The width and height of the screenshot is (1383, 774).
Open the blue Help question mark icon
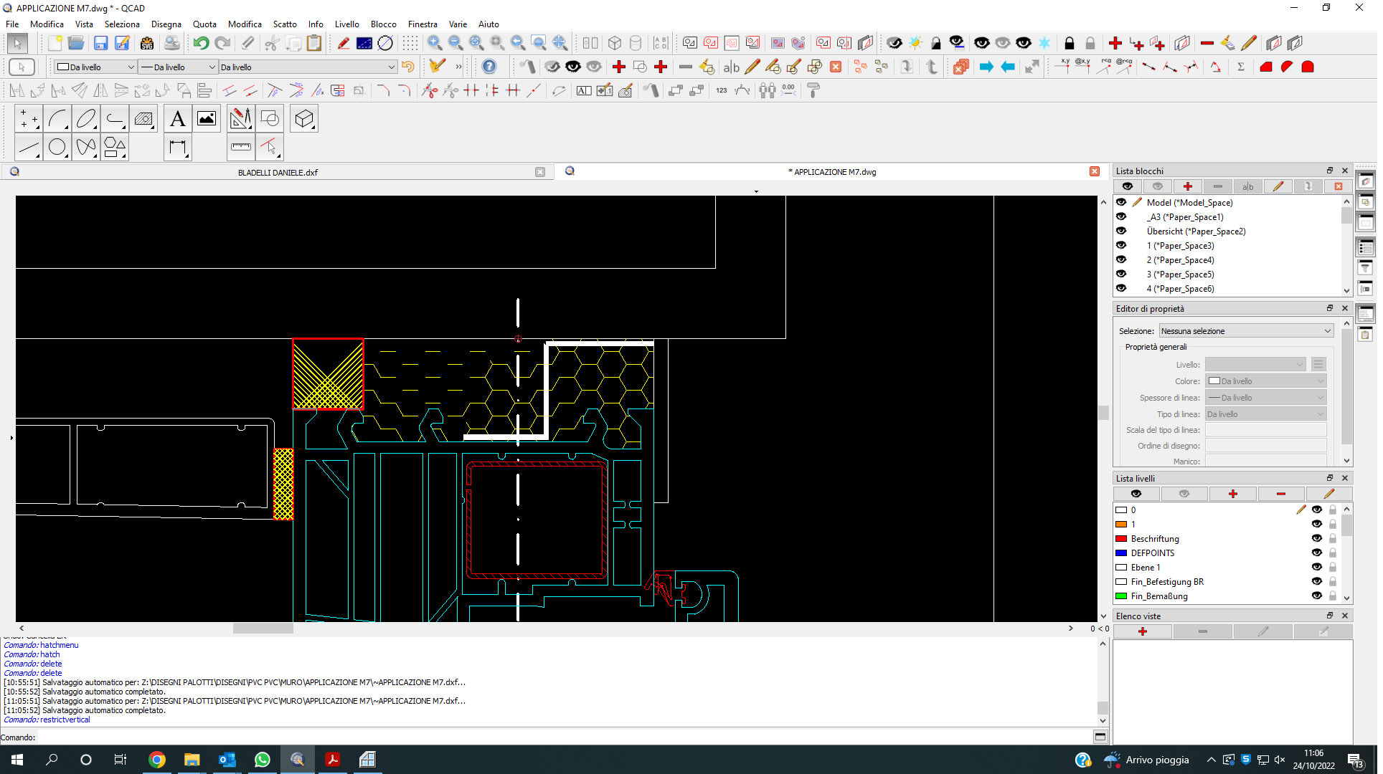coord(489,67)
